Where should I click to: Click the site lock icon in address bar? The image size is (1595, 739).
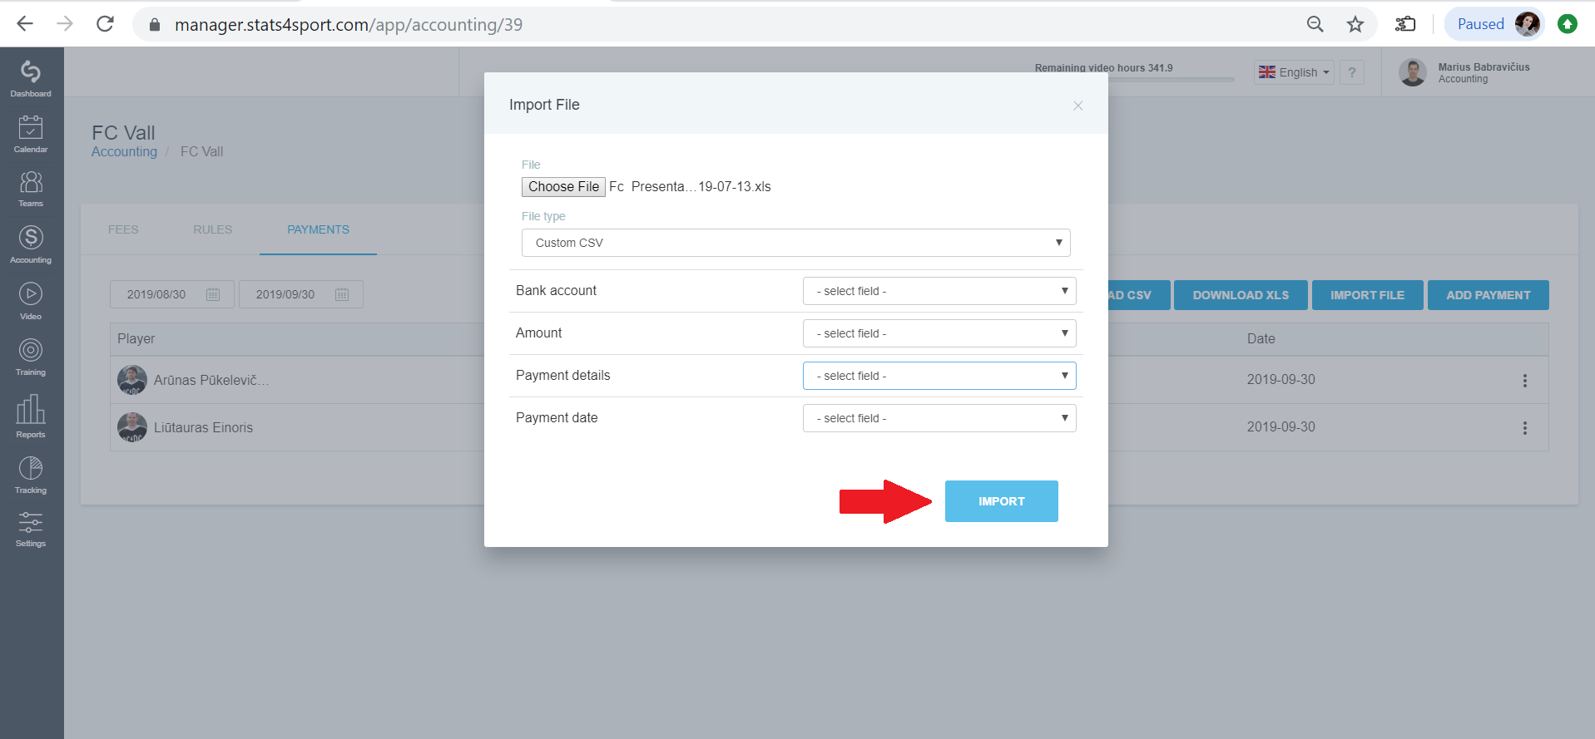[x=154, y=25]
